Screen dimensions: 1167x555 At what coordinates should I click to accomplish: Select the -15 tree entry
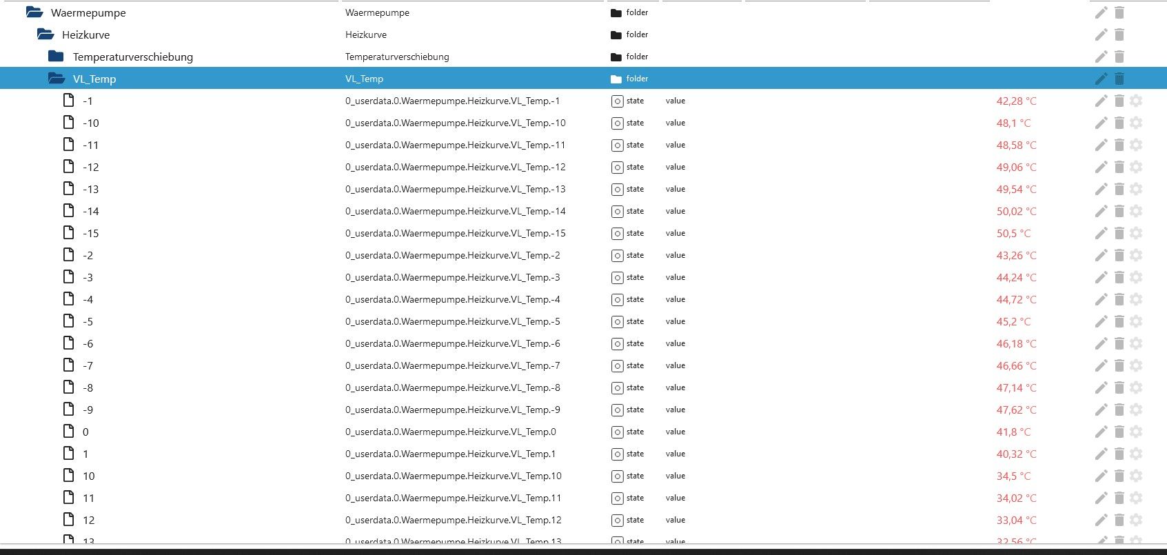91,233
